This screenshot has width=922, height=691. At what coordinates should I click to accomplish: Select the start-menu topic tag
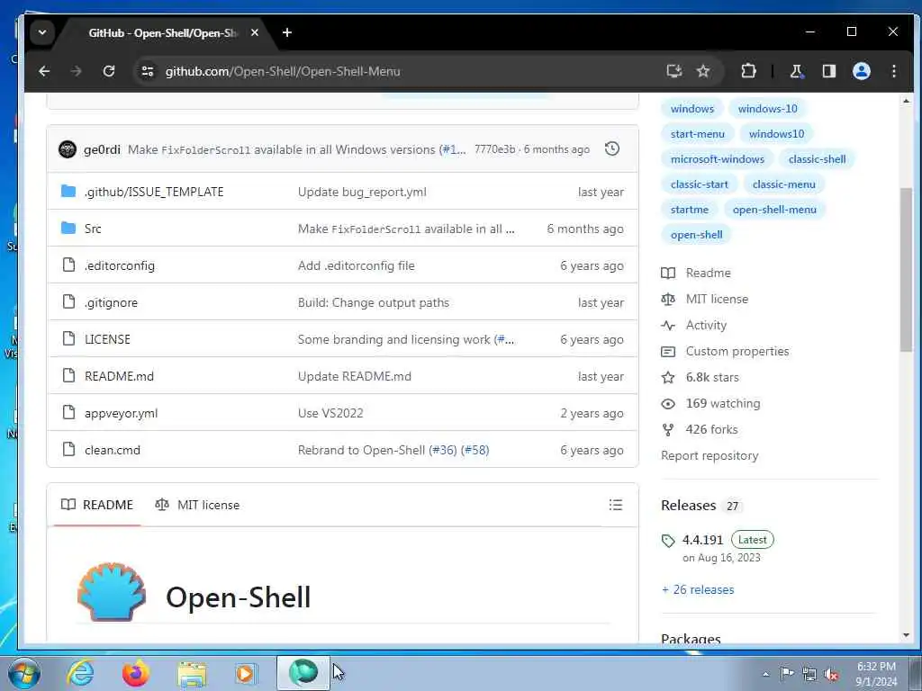(698, 134)
